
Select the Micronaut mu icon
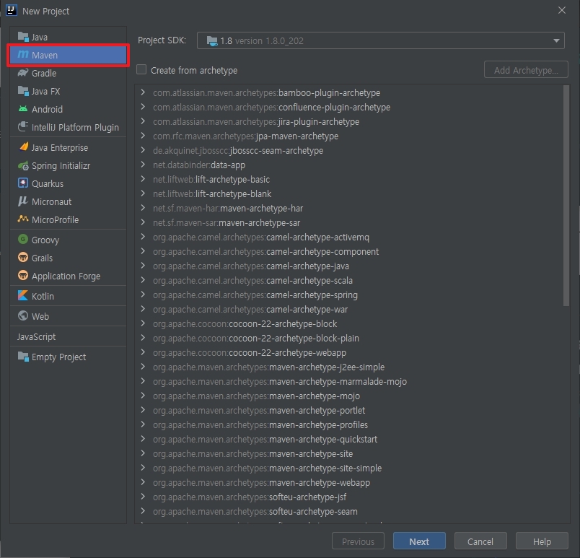click(x=22, y=201)
